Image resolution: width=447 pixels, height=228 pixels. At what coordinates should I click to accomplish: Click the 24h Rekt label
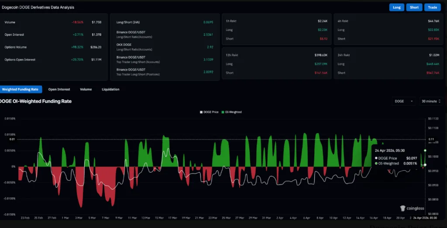(344, 55)
